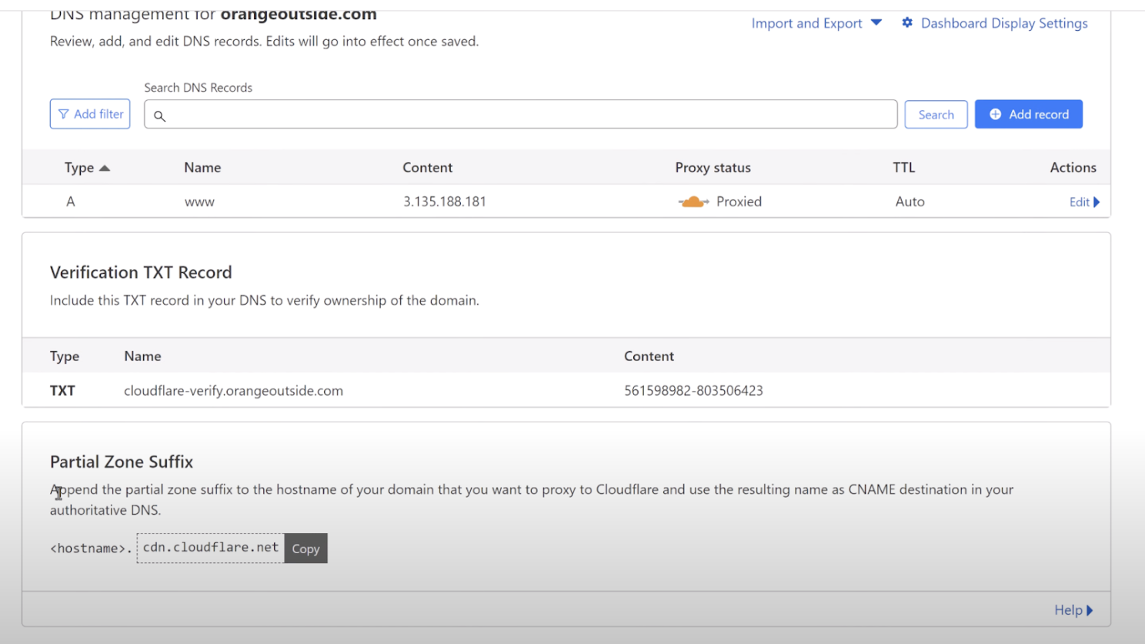This screenshot has width=1145, height=644.
Task: Click the Auto TTL value
Action: pos(910,202)
